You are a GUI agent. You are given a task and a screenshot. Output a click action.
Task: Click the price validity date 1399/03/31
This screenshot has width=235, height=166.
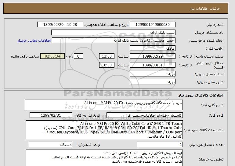tap(152, 65)
